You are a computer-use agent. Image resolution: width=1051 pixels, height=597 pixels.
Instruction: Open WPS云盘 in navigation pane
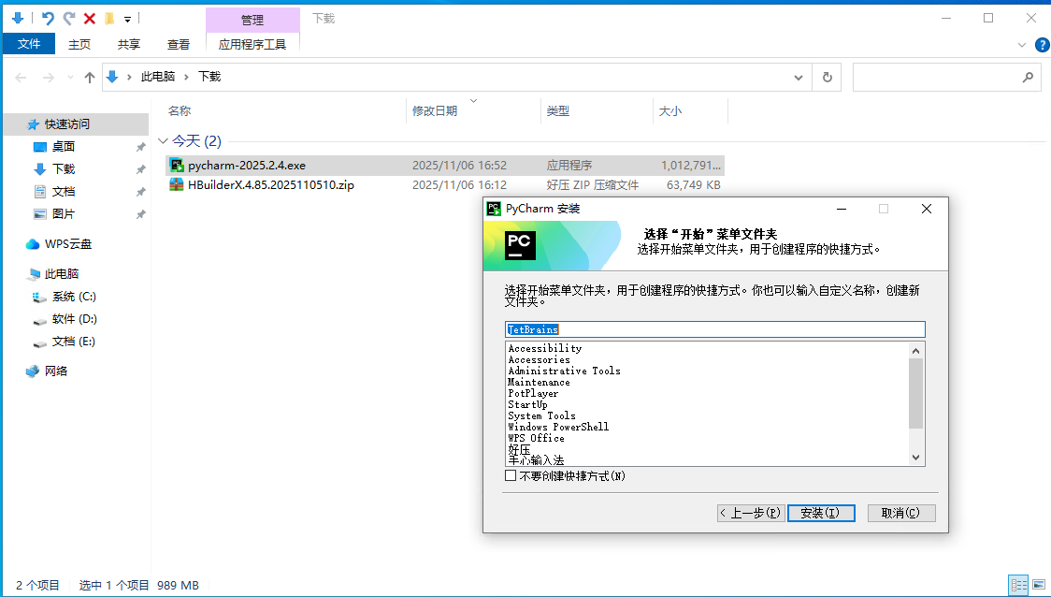(67, 244)
